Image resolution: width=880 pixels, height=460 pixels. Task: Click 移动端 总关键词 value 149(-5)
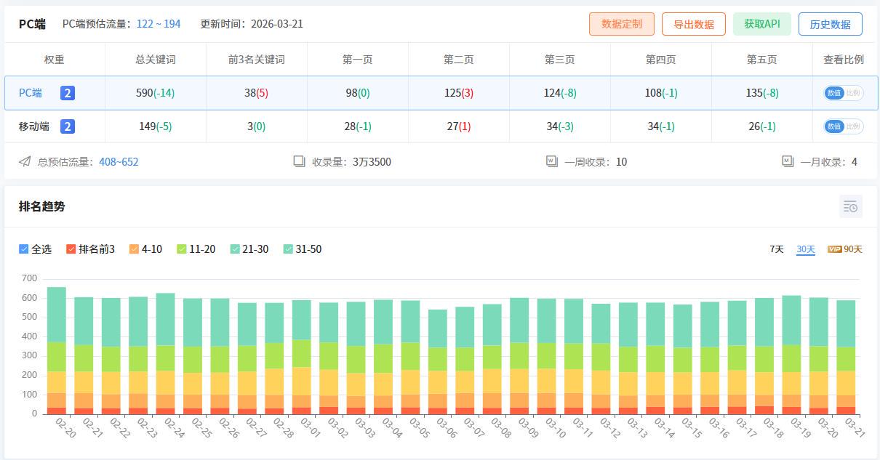pos(156,126)
